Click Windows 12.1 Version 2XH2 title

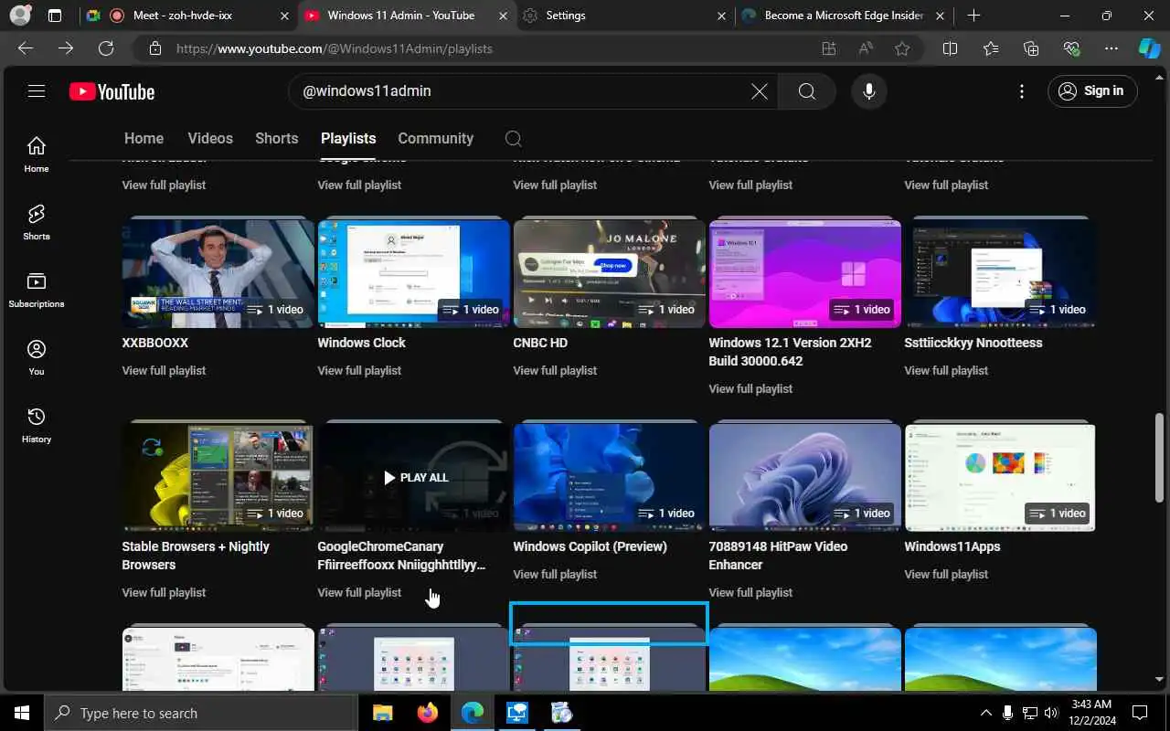click(790, 352)
